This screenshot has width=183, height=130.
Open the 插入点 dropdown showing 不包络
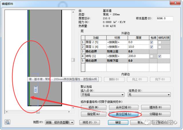103,95
